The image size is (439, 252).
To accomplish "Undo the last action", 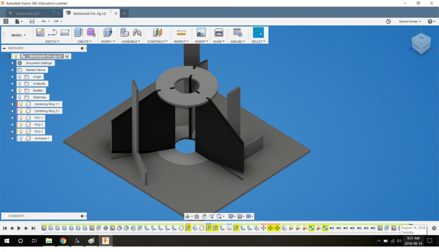I will pyautogui.click(x=44, y=21).
